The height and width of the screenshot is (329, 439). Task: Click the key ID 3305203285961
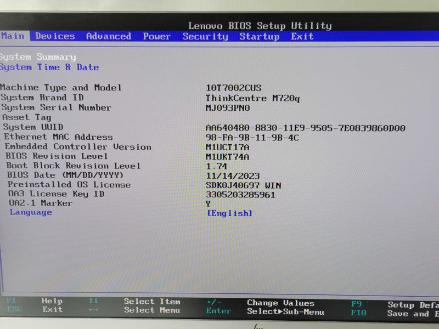(x=240, y=195)
